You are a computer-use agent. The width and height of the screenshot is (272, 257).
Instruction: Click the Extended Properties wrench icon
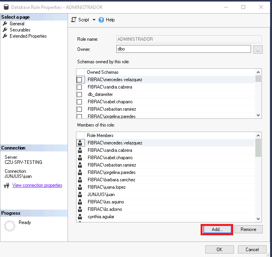(x=5, y=36)
